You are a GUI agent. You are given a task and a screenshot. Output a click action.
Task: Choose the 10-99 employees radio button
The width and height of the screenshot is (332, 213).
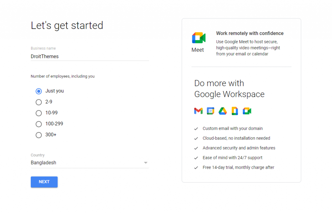pos(39,113)
